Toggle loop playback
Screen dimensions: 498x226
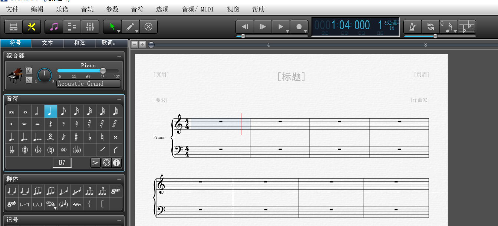(x=431, y=27)
